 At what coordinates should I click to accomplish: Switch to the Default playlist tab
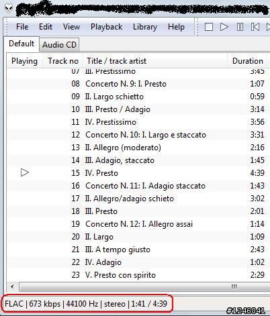point(21,44)
